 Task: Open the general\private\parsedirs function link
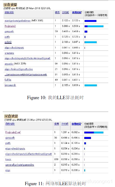click(x=20, y=165)
